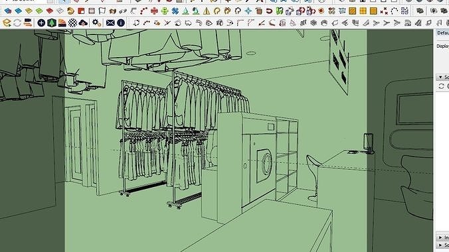This screenshot has width=449, height=252.
Task: Click the gray chain link icon
Action: click(123, 11)
